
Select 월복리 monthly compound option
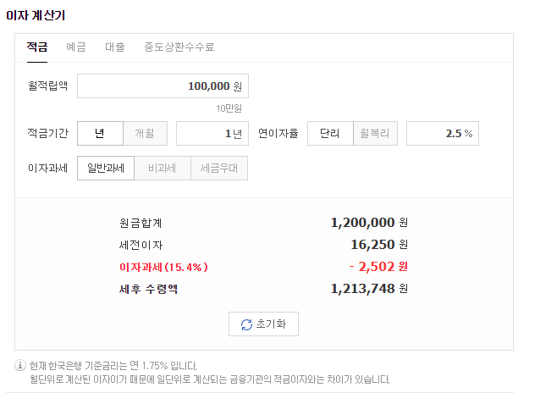pyautogui.click(x=375, y=134)
